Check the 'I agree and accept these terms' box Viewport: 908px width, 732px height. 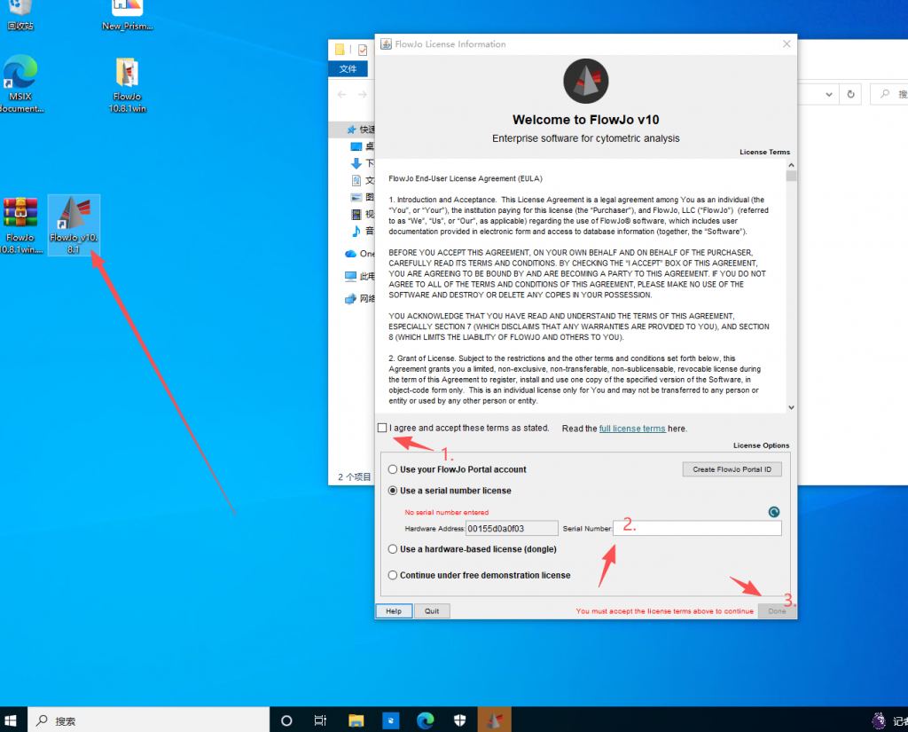(382, 428)
